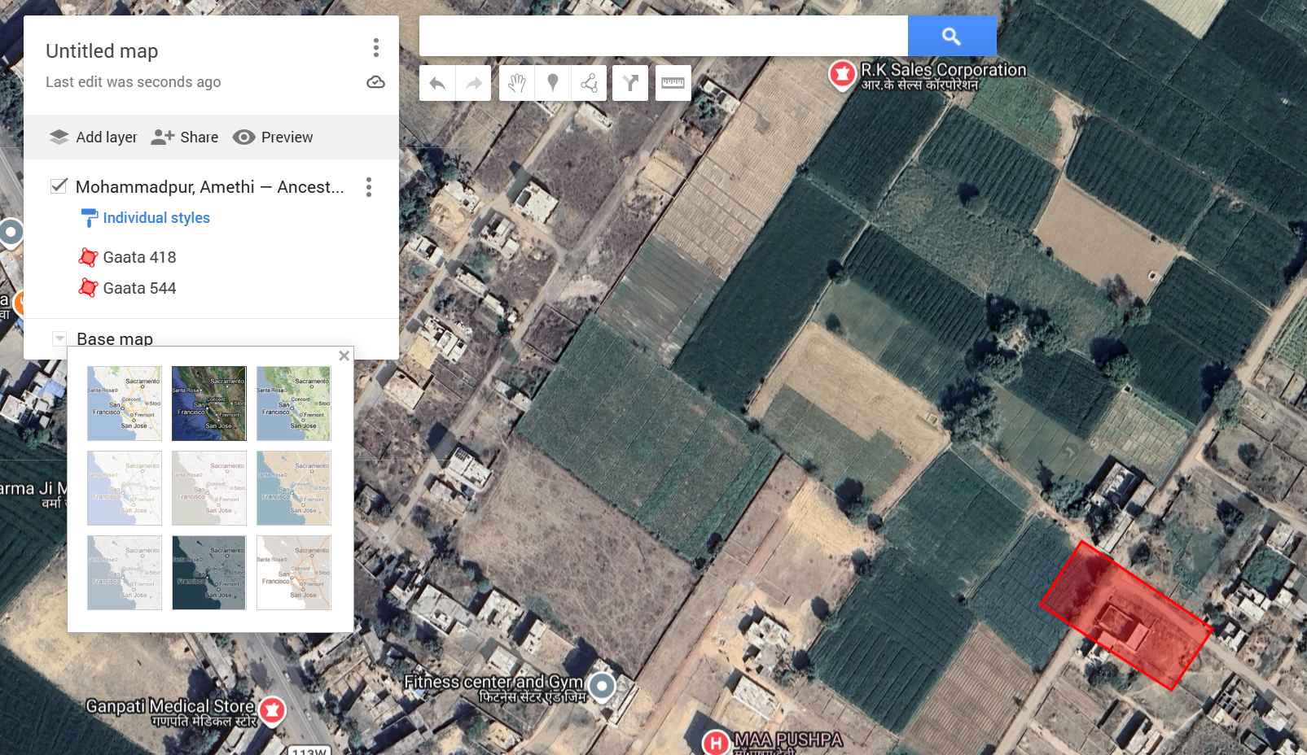Select Gaata 418 in layer list
The height and width of the screenshot is (755, 1307).
[139, 258]
